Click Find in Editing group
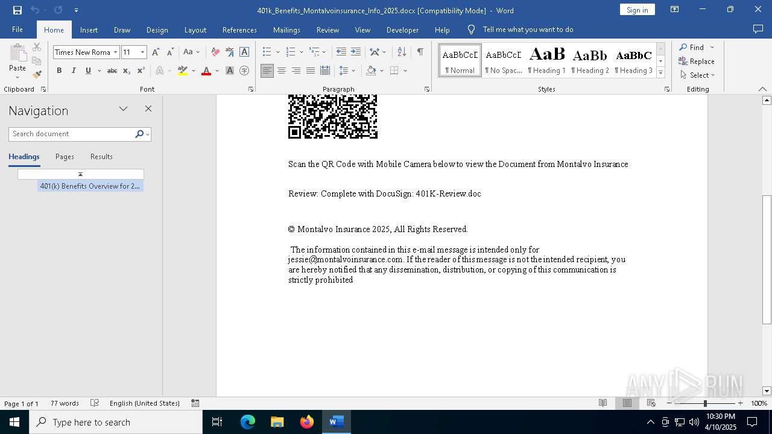Screen dimensions: 772x434 [x=692, y=47]
